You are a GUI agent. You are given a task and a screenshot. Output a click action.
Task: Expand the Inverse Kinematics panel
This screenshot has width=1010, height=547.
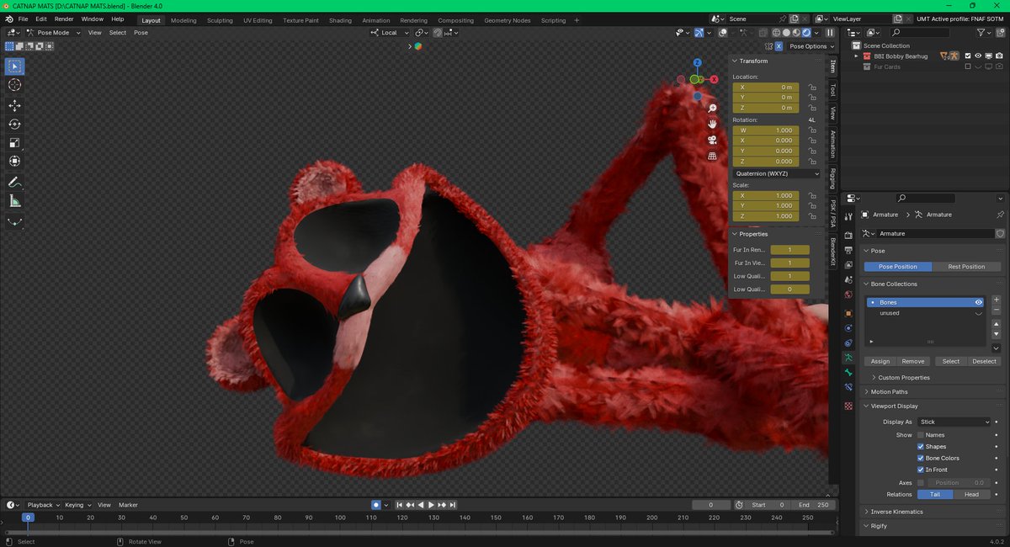coord(896,512)
